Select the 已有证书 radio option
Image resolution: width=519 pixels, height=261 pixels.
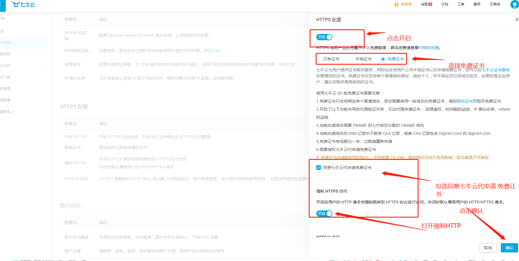coord(319,59)
